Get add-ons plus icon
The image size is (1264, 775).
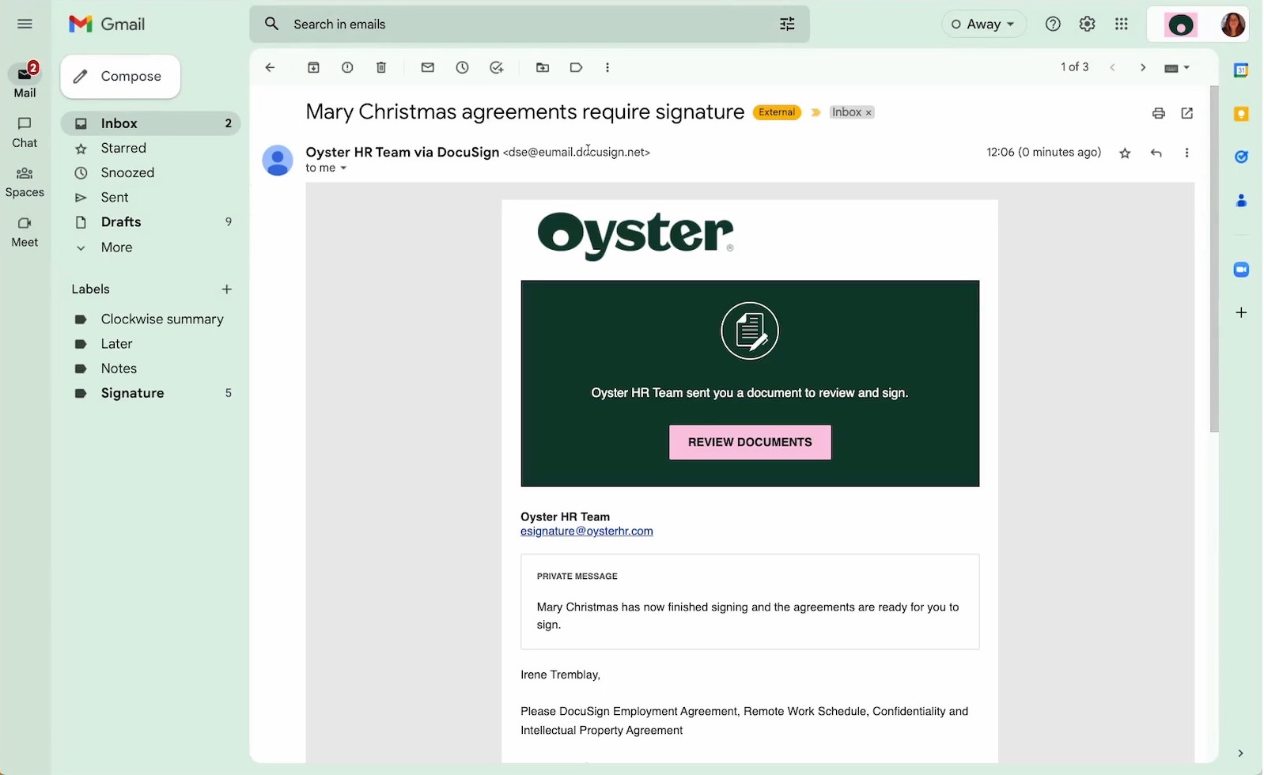click(1241, 313)
